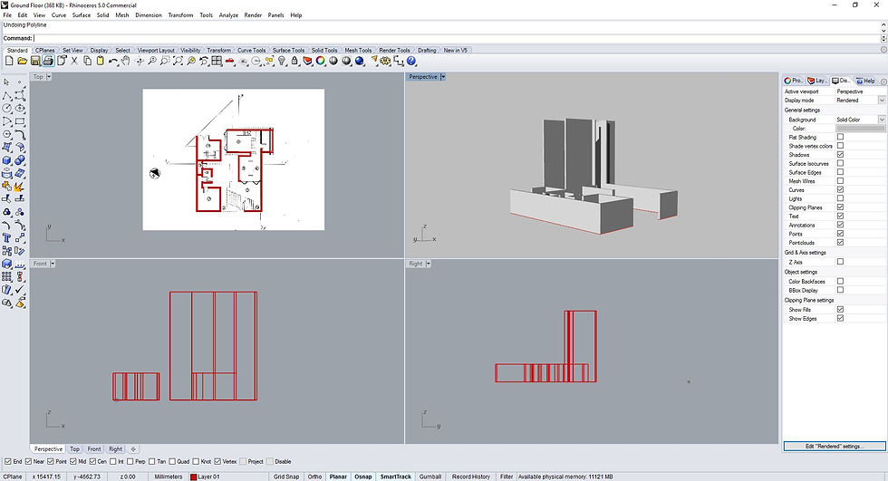
Task: Open a file via the folder icon
Action: [22, 61]
